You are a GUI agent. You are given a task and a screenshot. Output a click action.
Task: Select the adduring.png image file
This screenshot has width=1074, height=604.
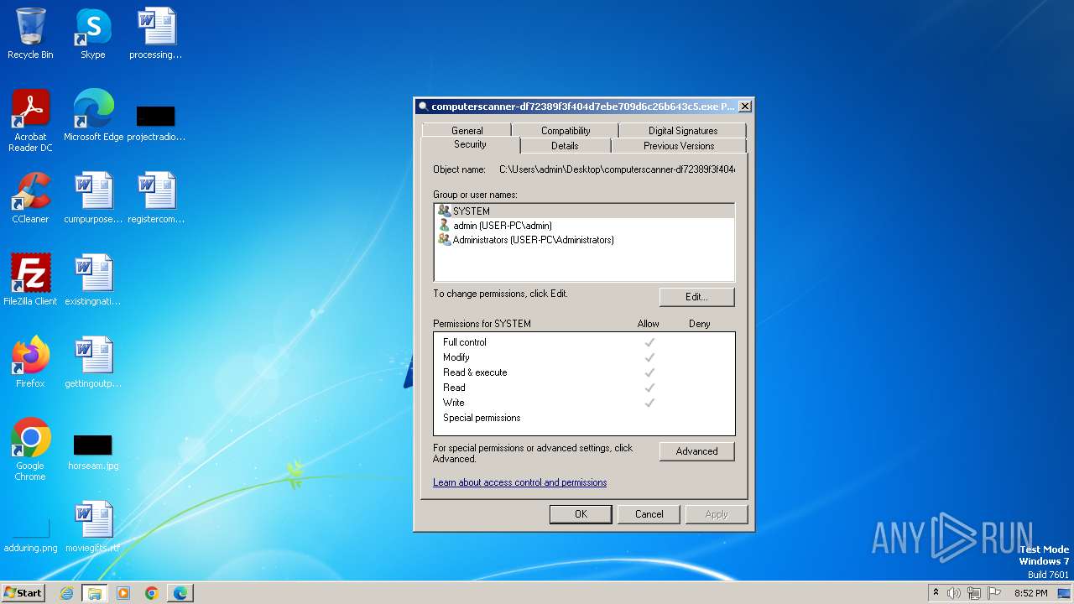[x=31, y=534]
